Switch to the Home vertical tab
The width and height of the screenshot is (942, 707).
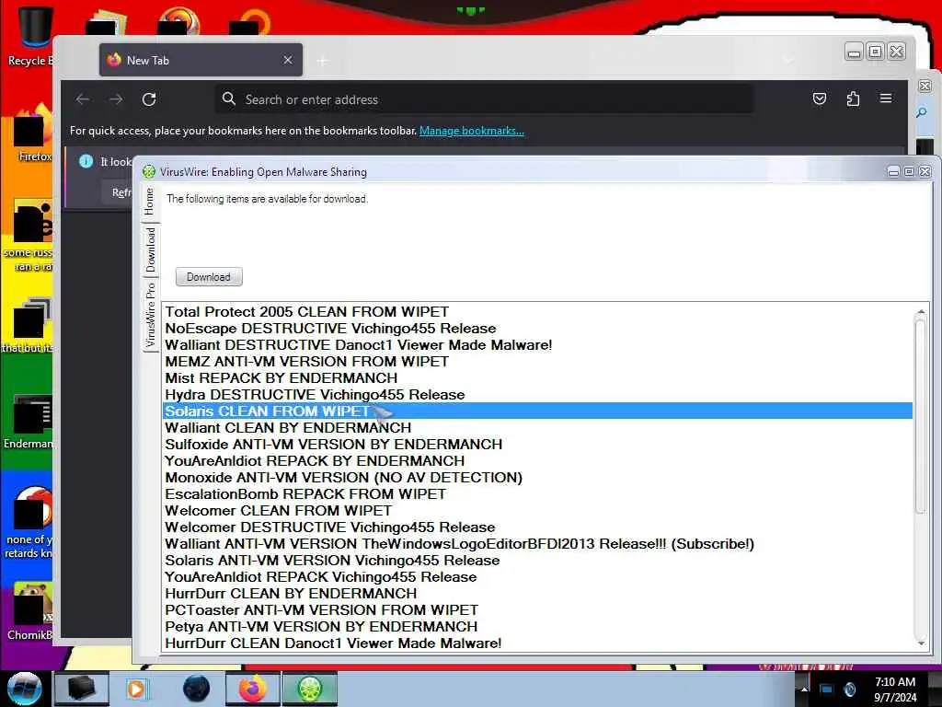150,202
